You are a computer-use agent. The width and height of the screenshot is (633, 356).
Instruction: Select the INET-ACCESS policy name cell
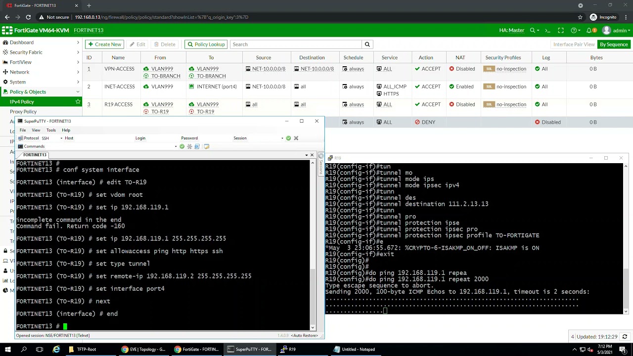119,87
